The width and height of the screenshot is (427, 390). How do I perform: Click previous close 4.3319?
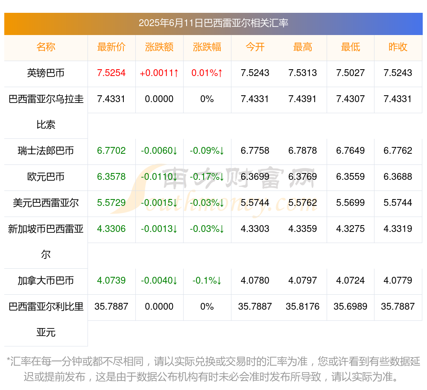pos(398,229)
